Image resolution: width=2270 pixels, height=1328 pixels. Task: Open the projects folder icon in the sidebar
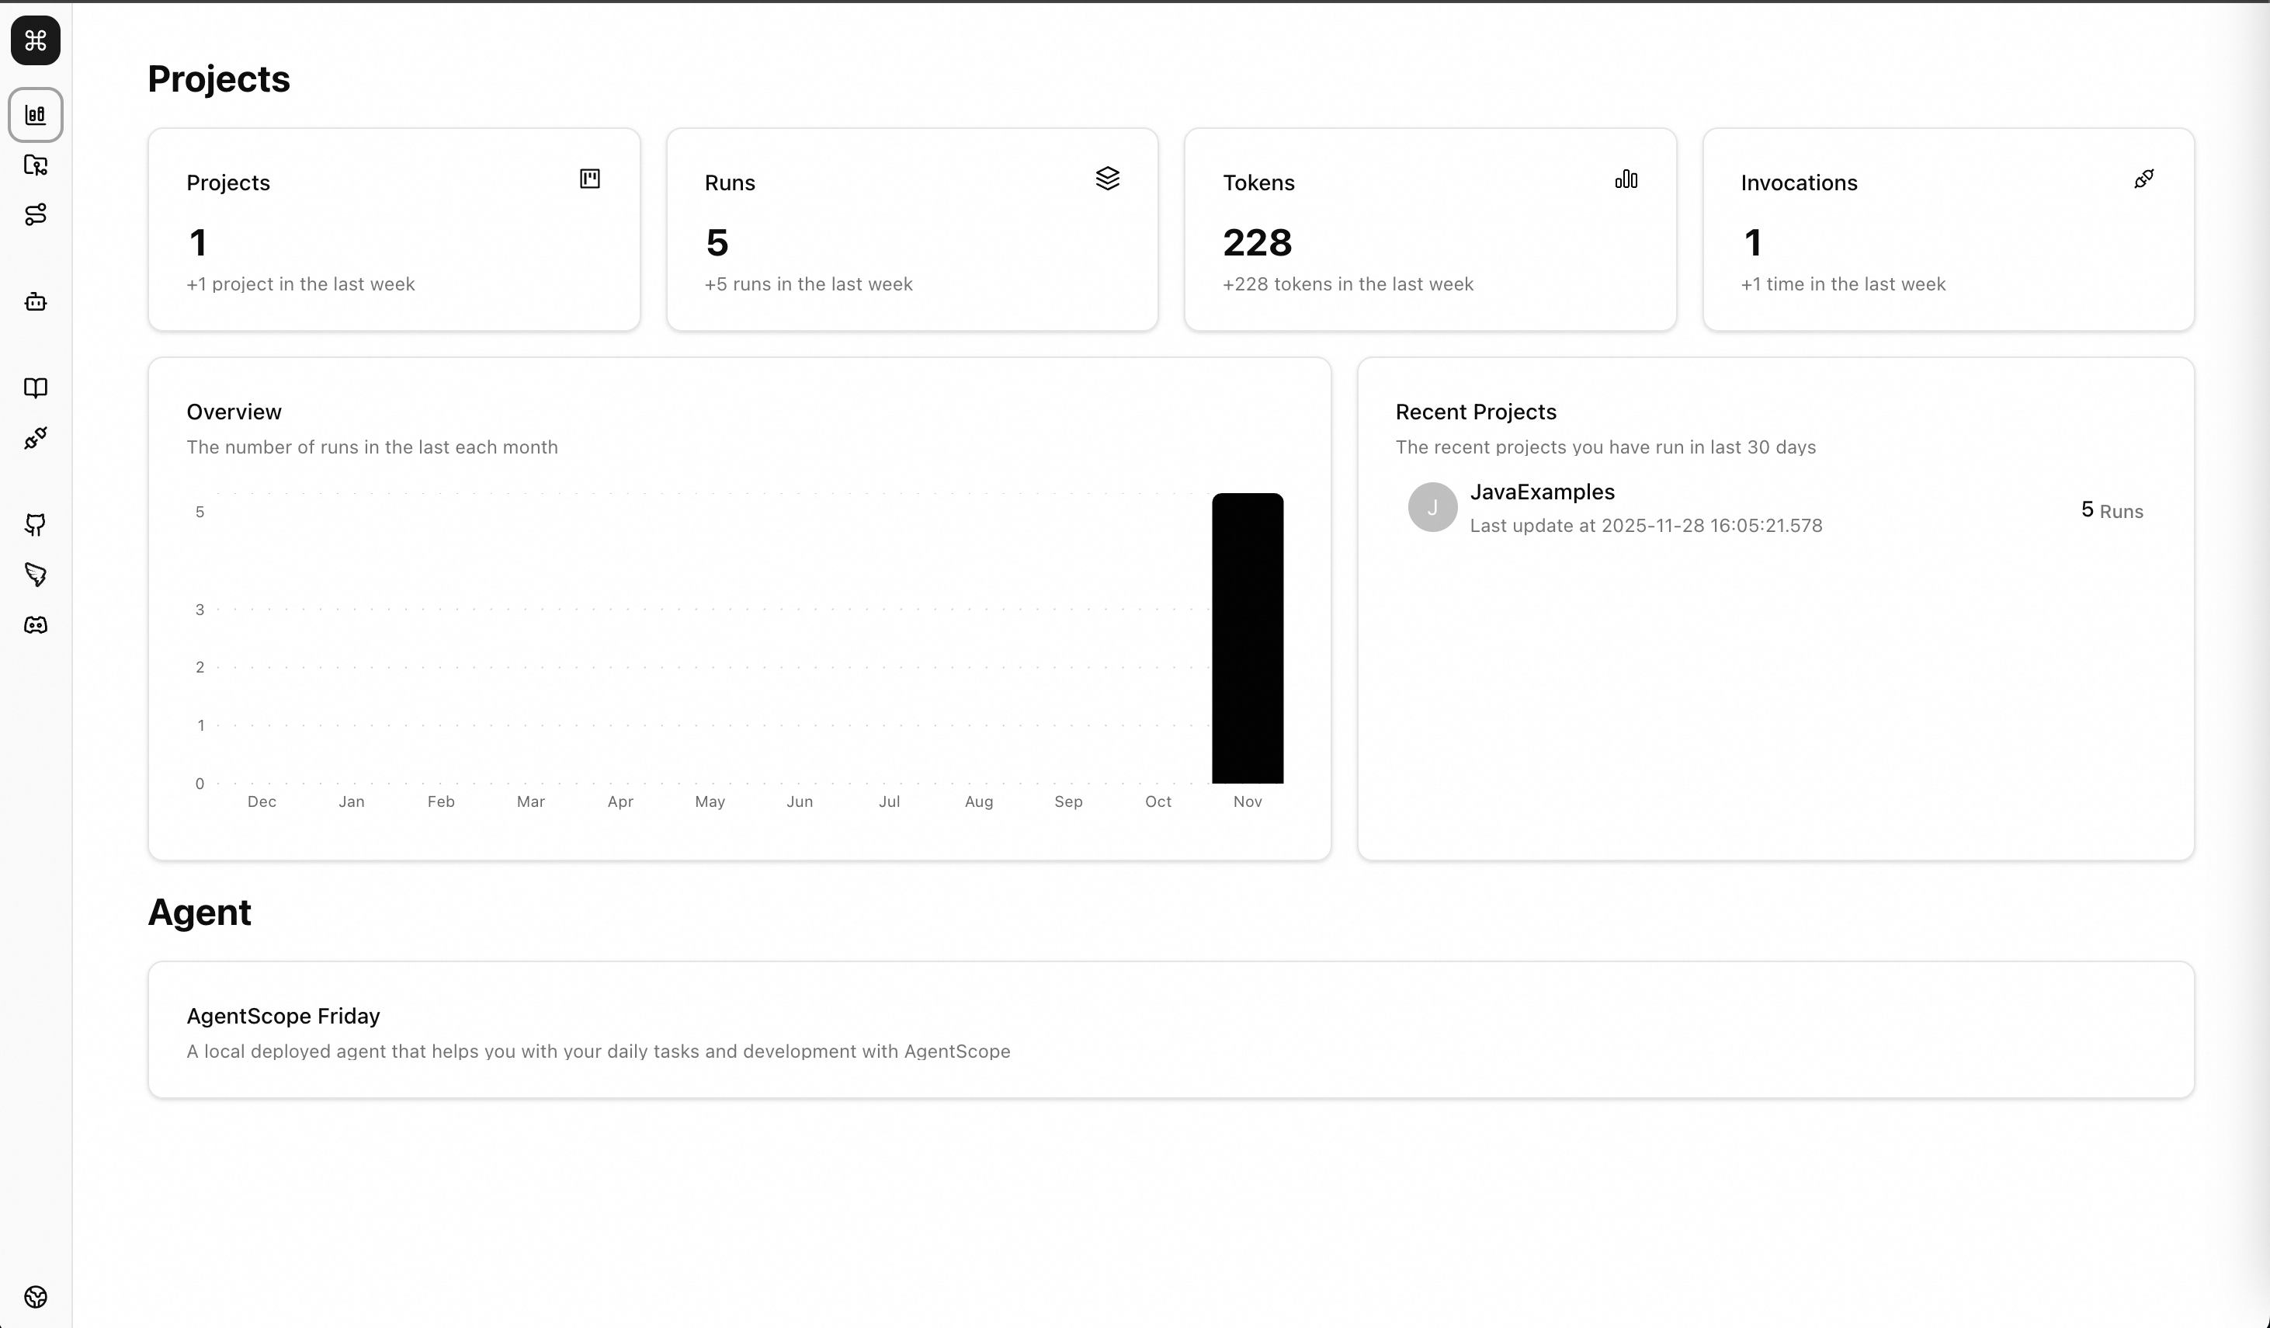tap(35, 165)
